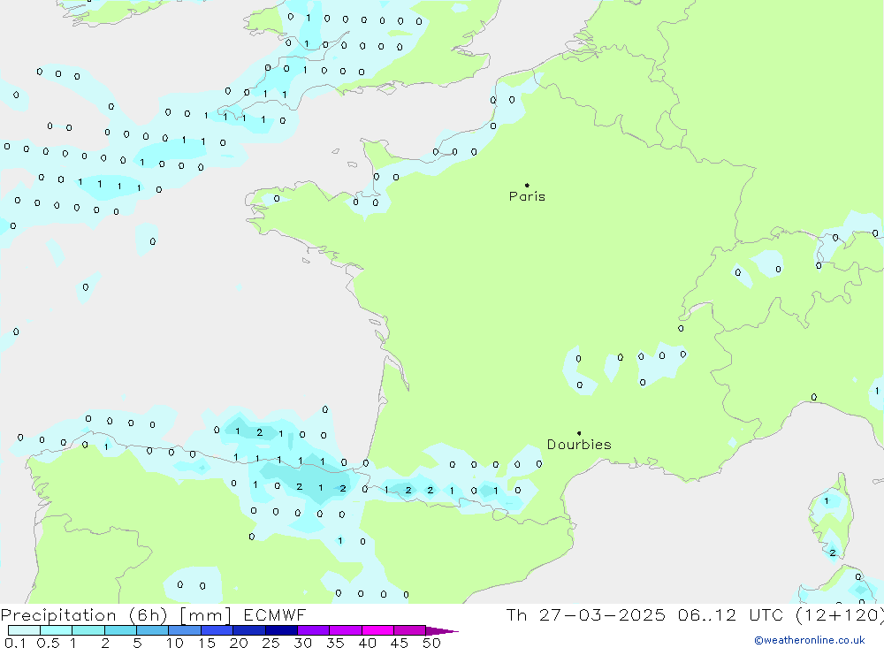Click the Th 27-03-2025 date text

click(x=586, y=615)
